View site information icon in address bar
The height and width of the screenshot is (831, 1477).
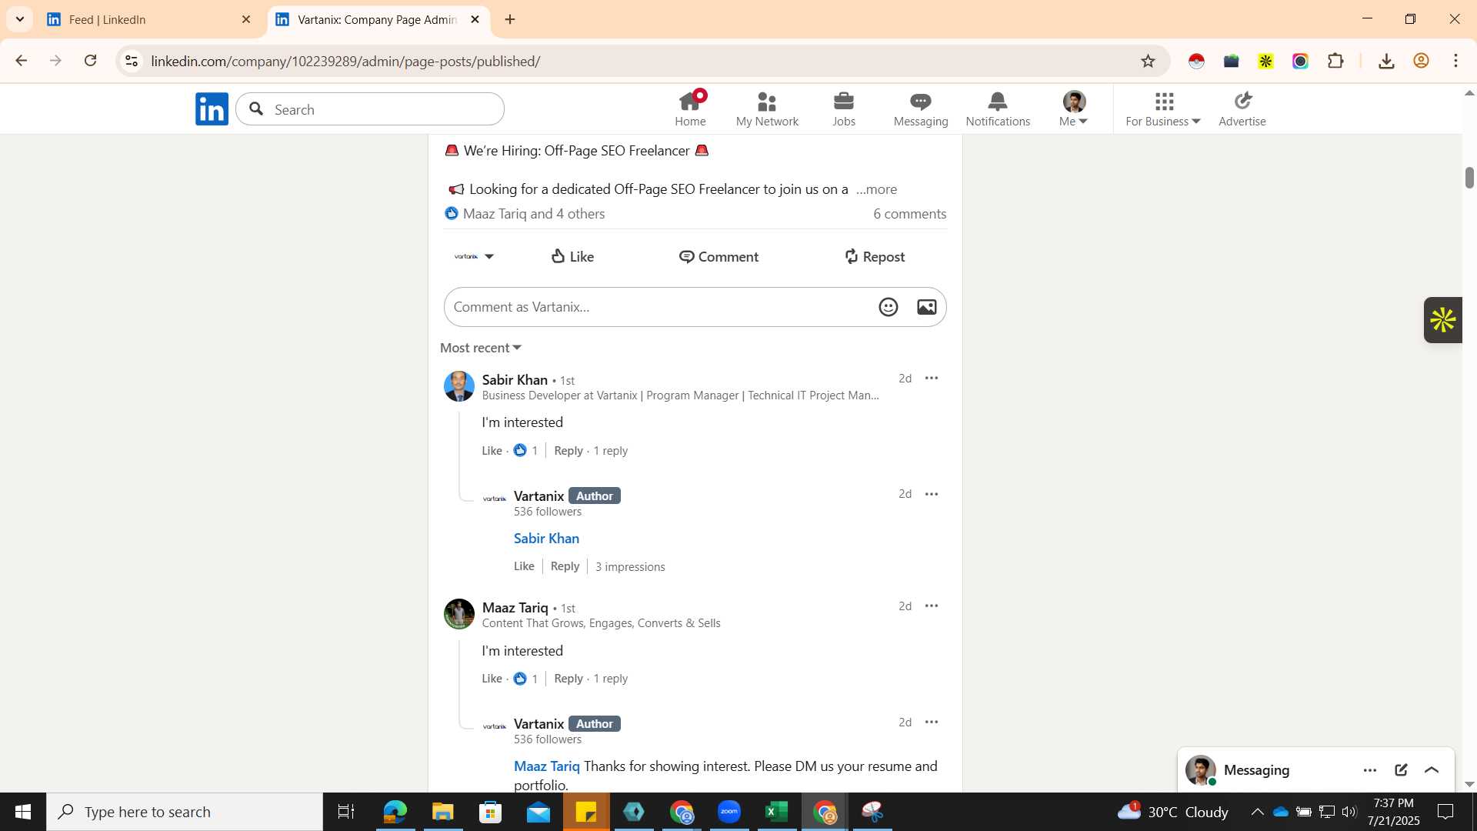point(132,61)
